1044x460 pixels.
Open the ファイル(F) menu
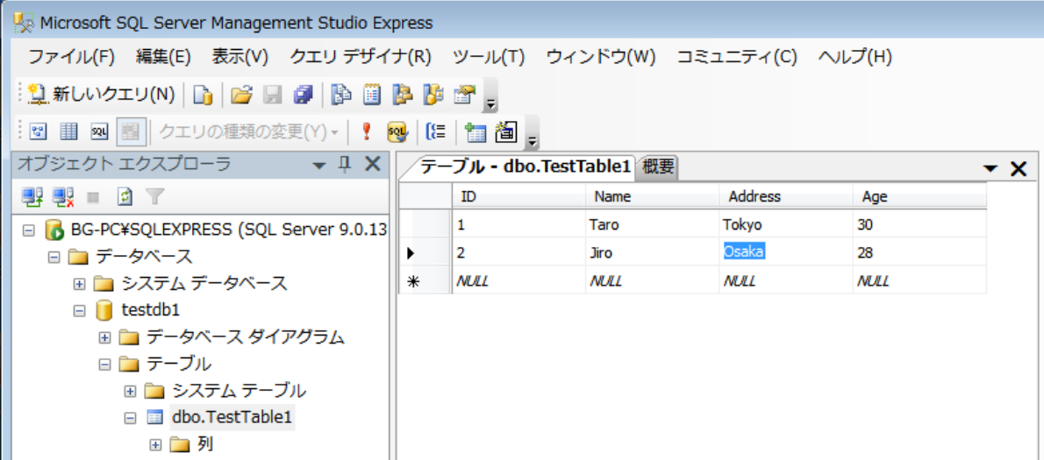pos(72,57)
